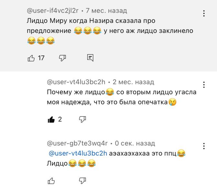Dislike the reply by @user-vt4lu3bc2h
Viewport: 217px width, 194px height.
pyautogui.click(x=82, y=120)
